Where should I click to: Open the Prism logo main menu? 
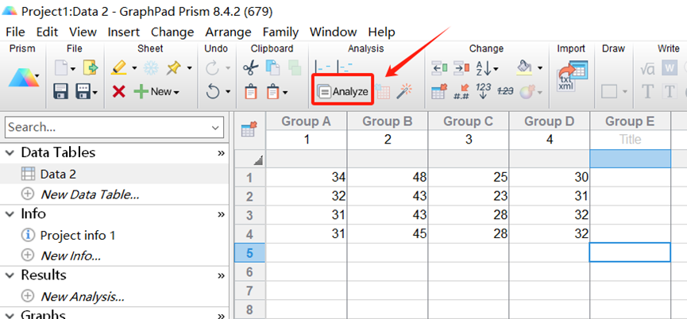pos(23,78)
